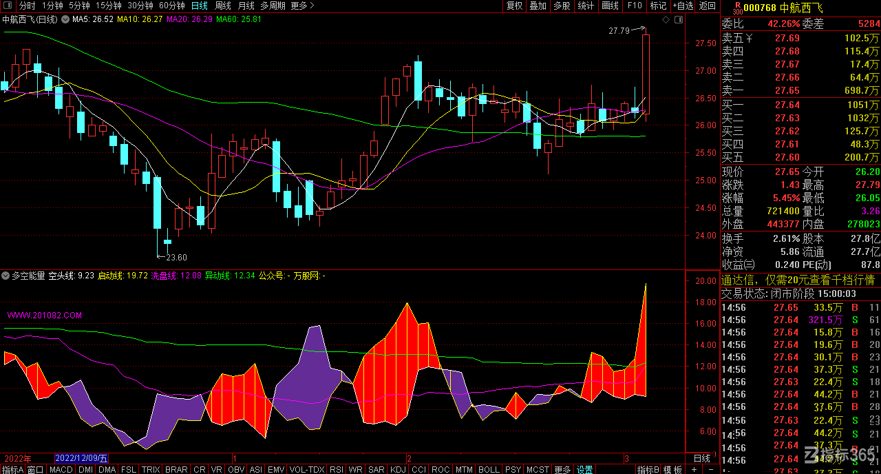Viewport: 881px width, 474px height.
Task: Apply the OBV indicator
Action: click(236, 469)
